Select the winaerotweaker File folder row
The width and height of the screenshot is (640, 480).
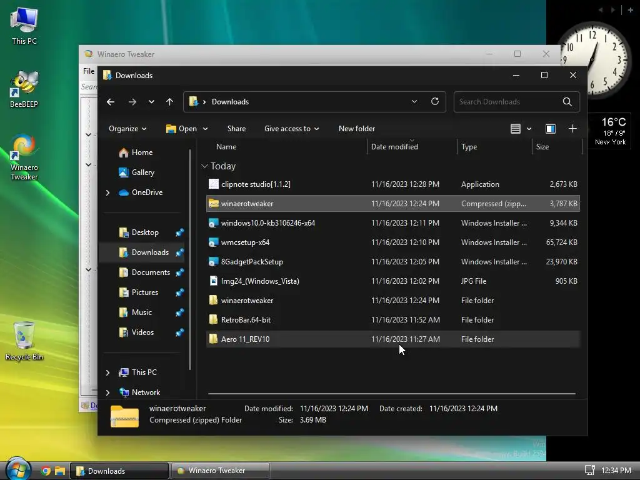[x=393, y=301]
